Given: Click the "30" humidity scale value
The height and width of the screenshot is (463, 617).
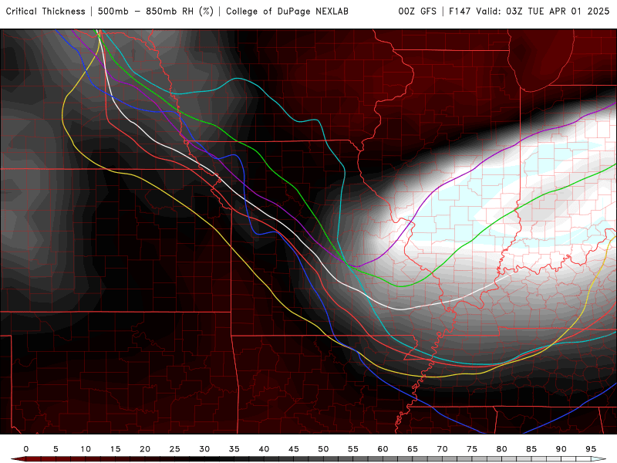Looking at the screenshot, I should tap(204, 449).
